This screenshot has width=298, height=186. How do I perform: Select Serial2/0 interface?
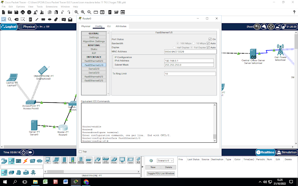[x=94, y=69]
